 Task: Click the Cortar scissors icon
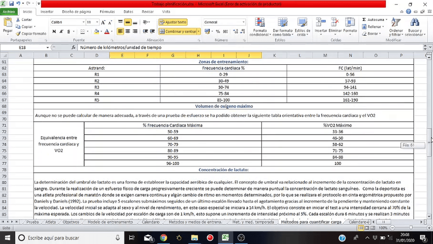point(18,20)
